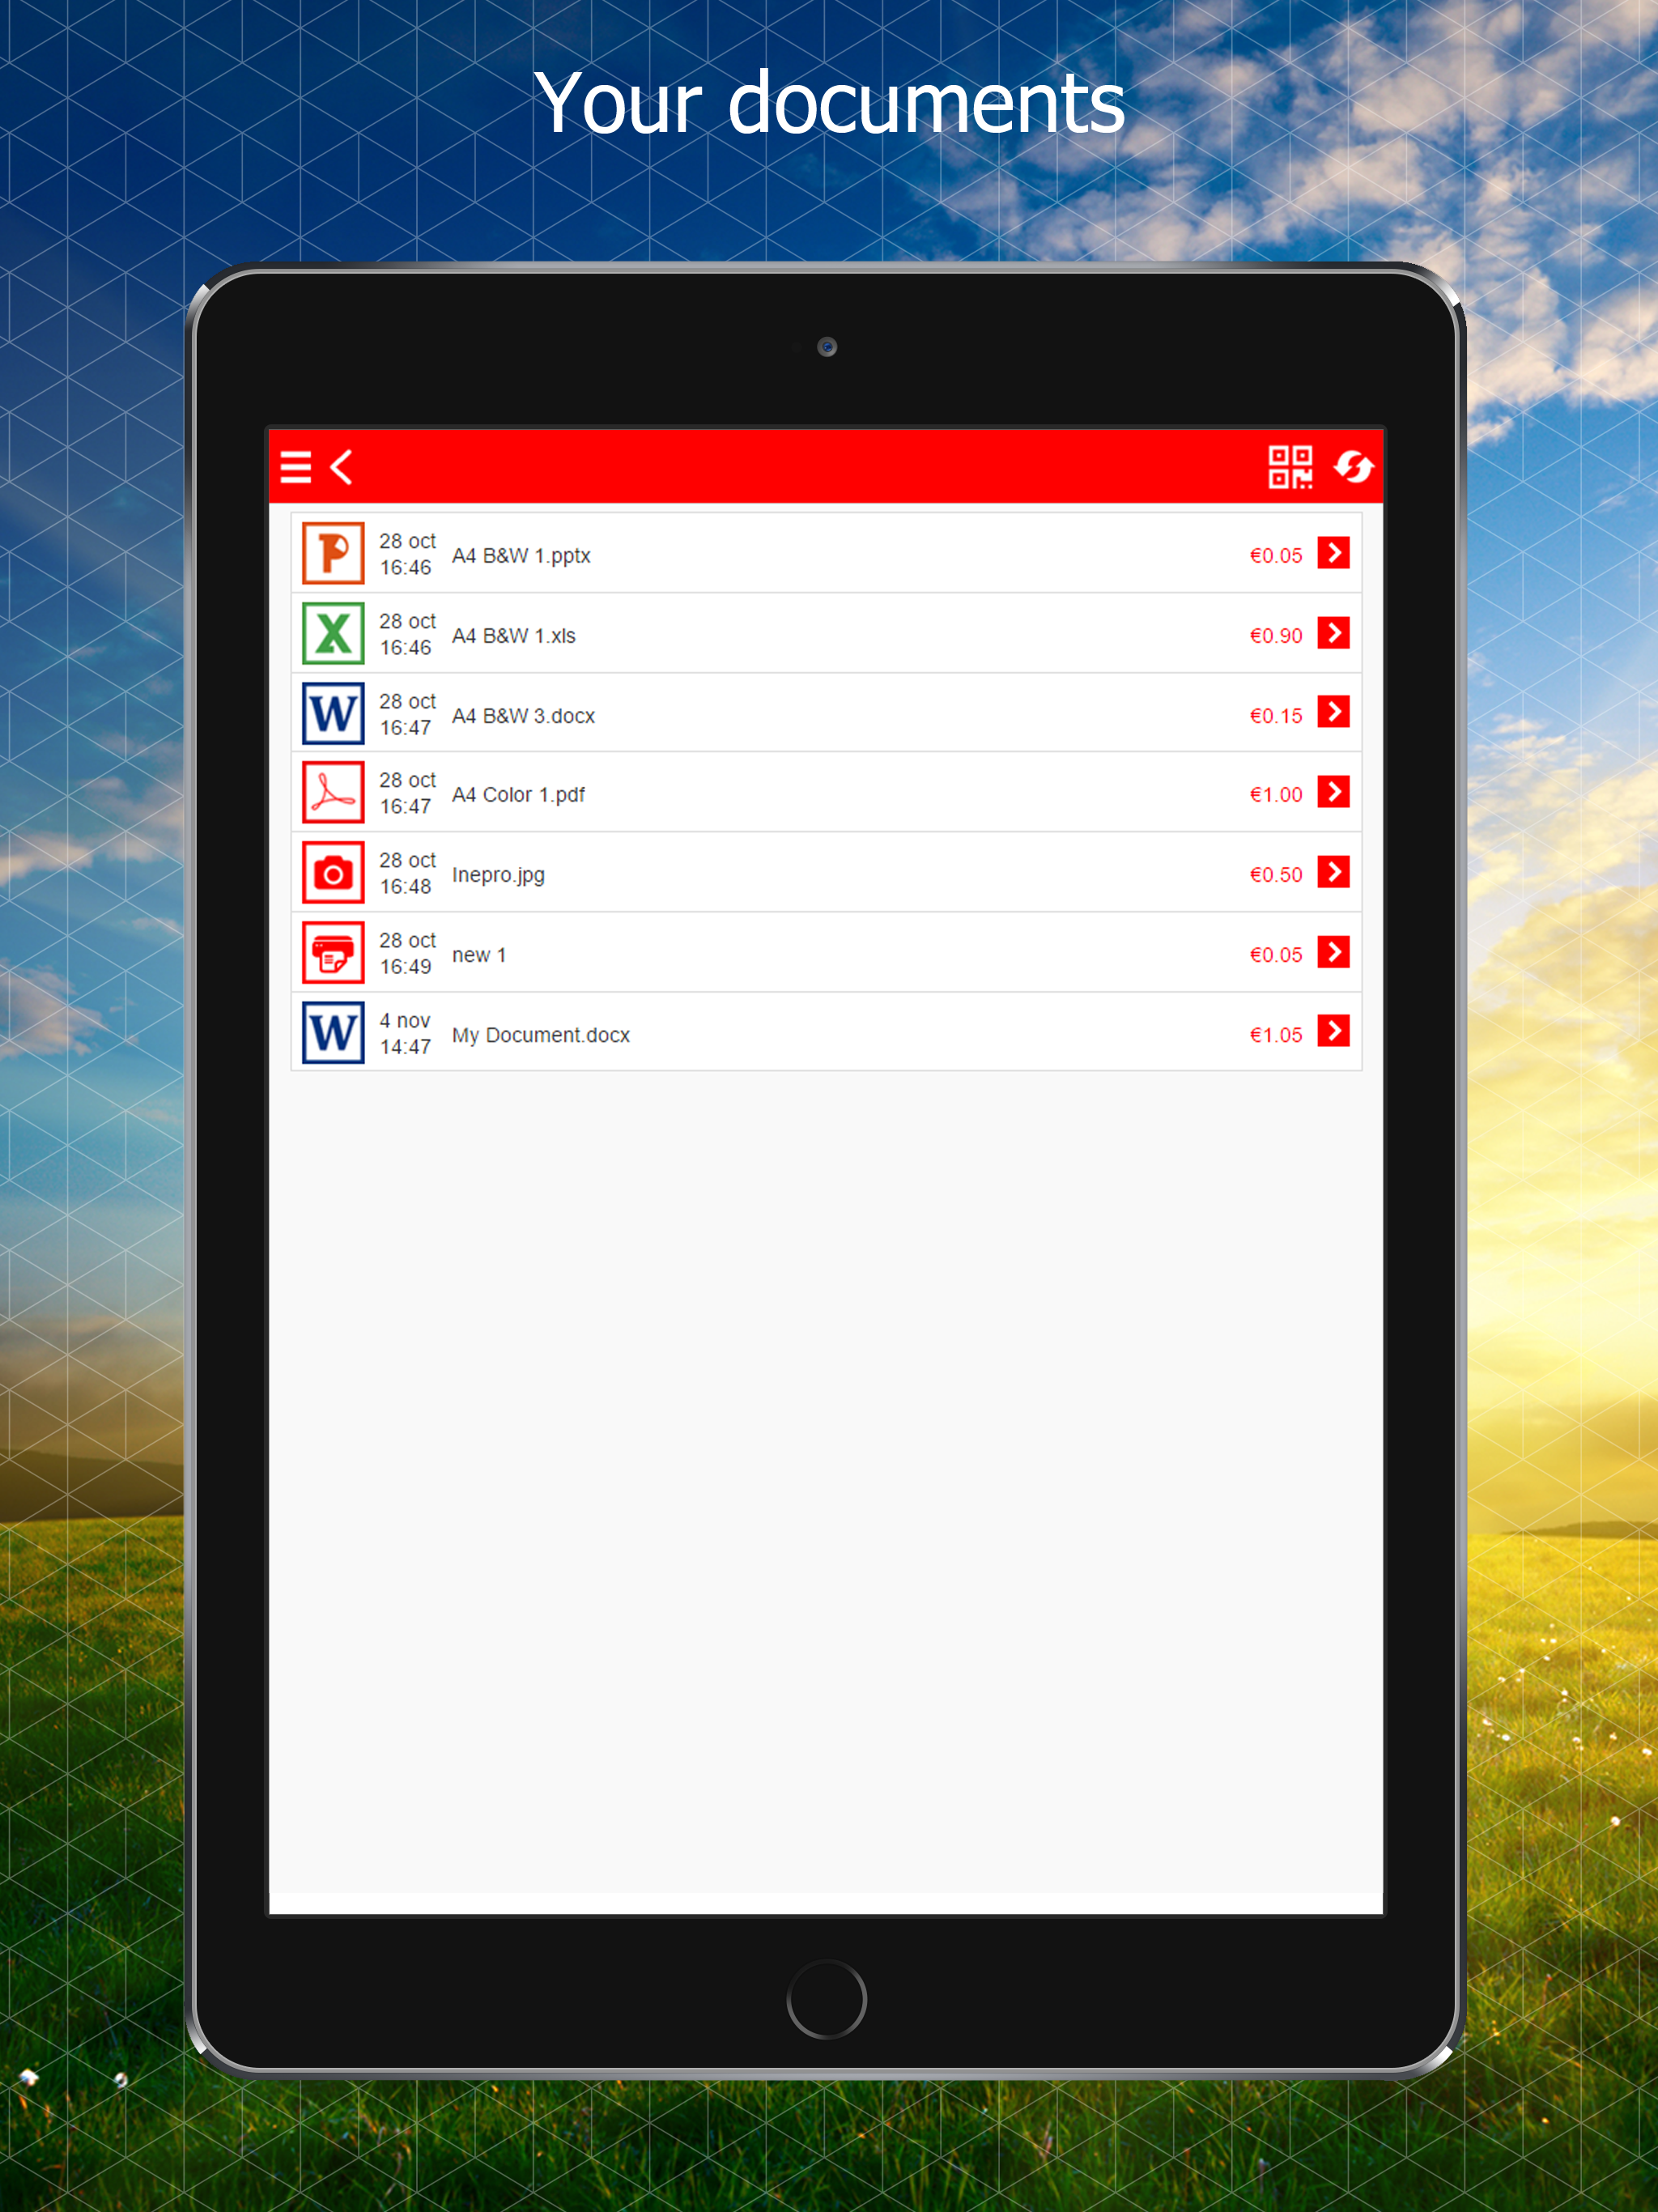
Task: Select document named new 1
Action: tap(479, 955)
